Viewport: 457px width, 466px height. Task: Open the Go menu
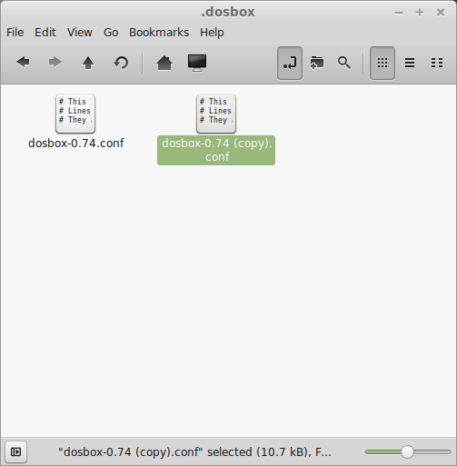tap(111, 33)
